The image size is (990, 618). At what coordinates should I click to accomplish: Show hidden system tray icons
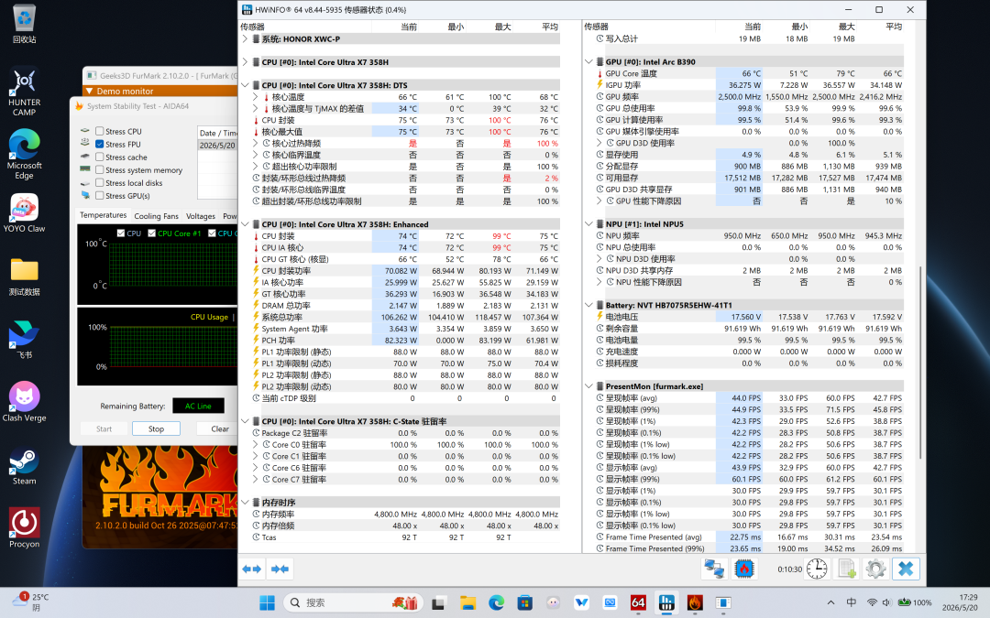[830, 602]
